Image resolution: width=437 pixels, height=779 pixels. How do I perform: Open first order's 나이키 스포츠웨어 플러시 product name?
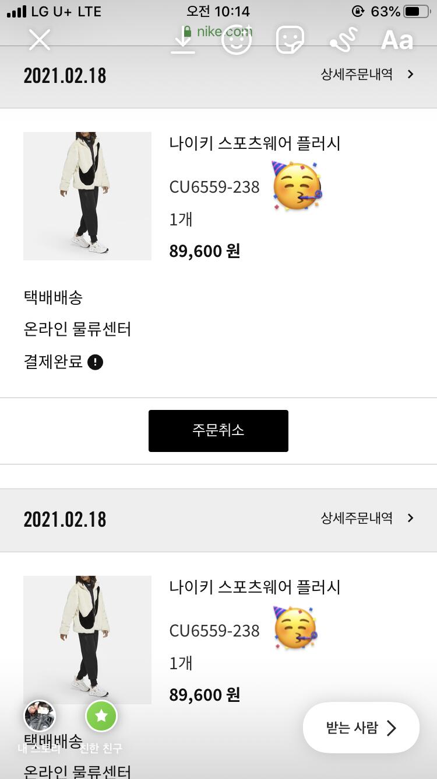point(255,144)
